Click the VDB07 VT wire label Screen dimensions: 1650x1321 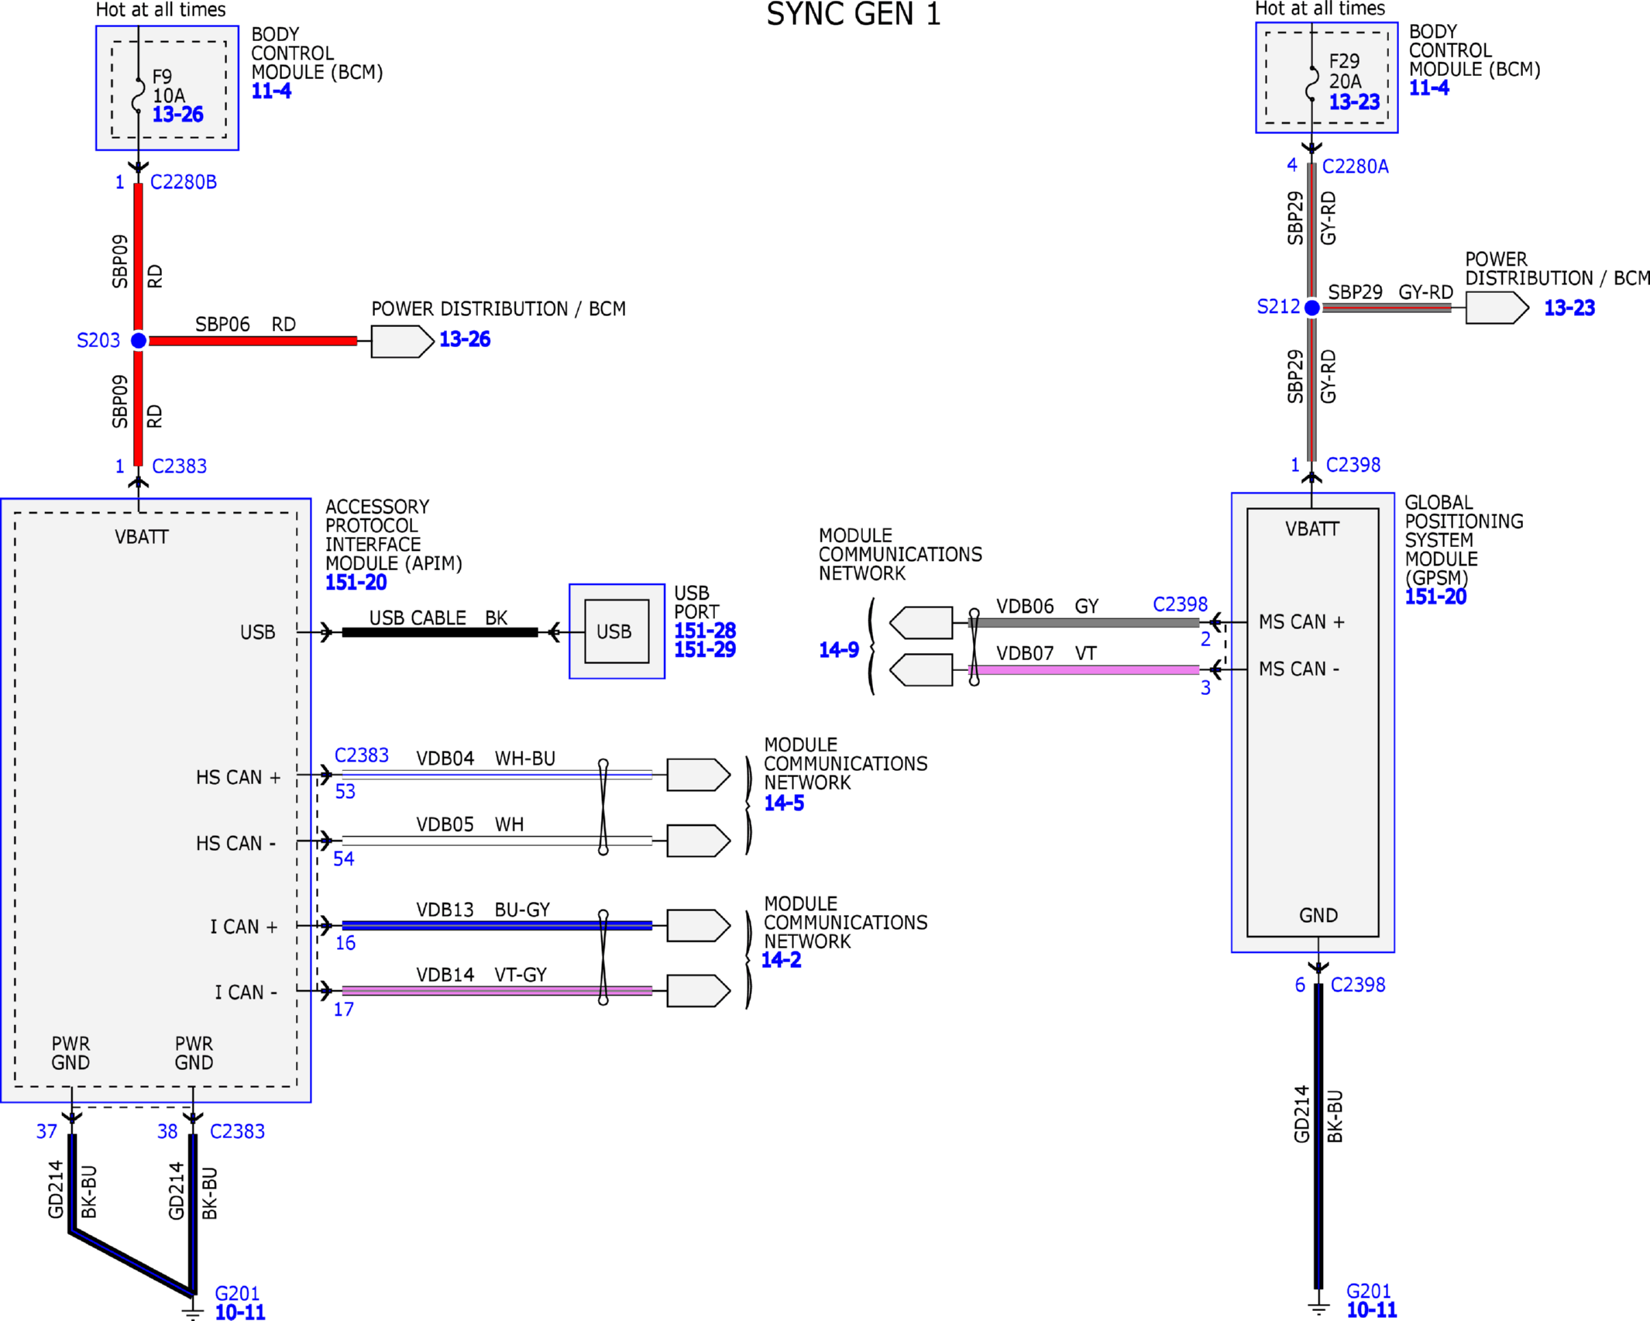1047,654
